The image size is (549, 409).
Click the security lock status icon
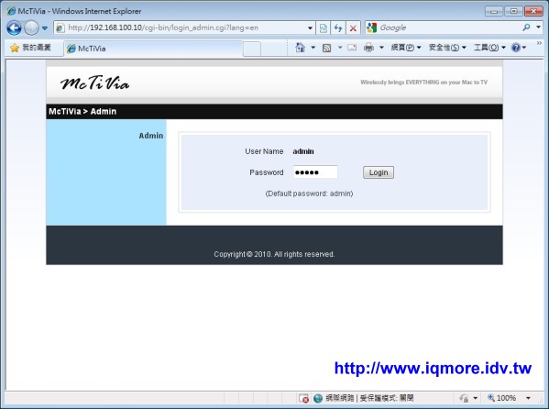point(465,398)
